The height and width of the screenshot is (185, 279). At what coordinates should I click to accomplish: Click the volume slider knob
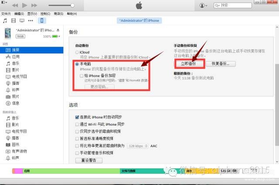pyautogui.click(x=72, y=5)
